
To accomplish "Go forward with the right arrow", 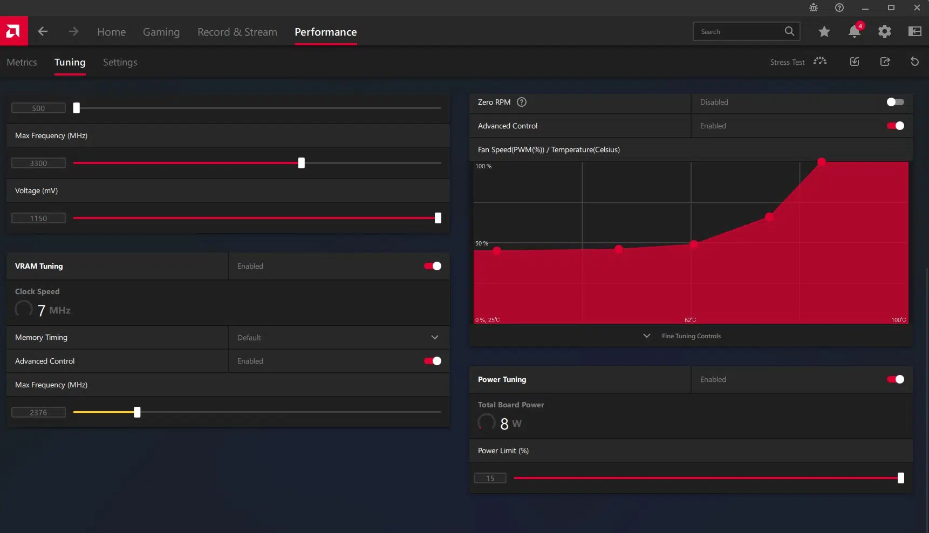I will (73, 32).
